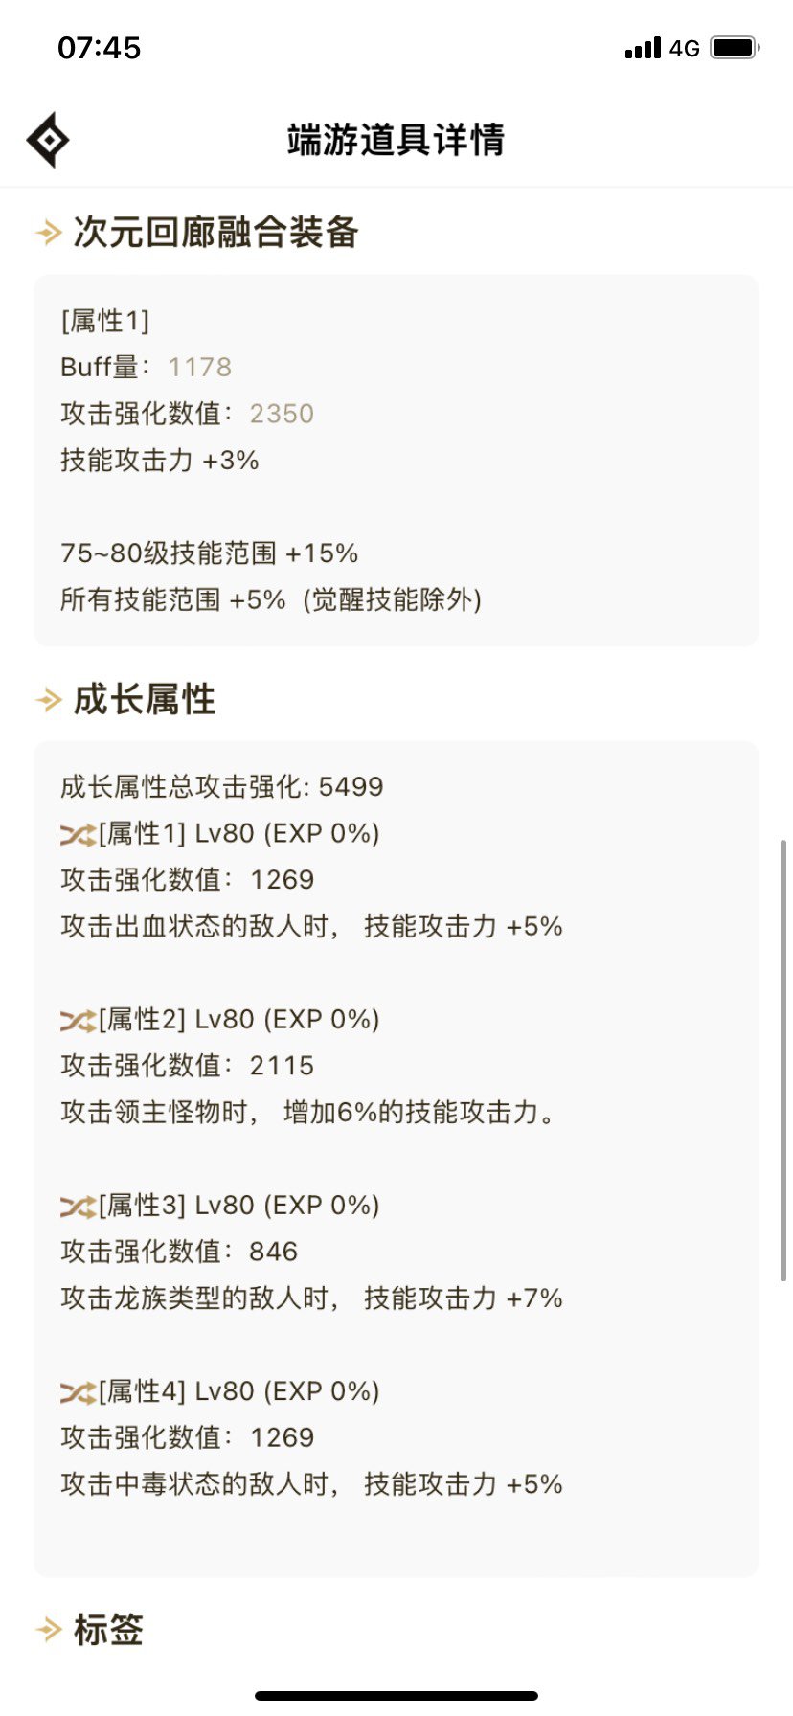Click the diamond app logo icon
793x1716 pixels.
(49, 140)
